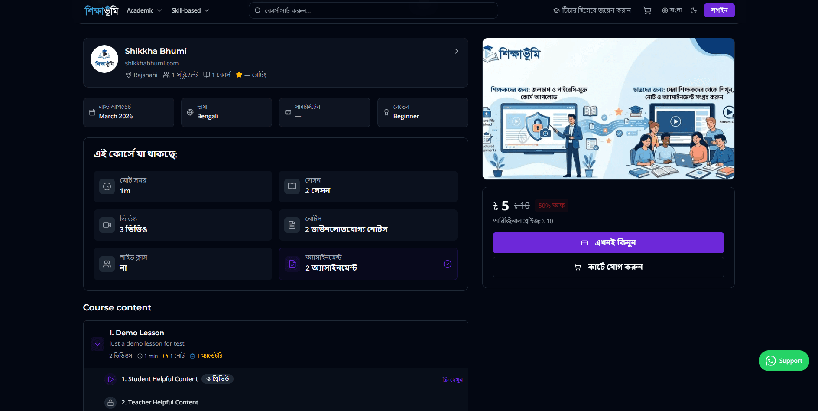This screenshot has height=411, width=818.
Task: Expand instructor card with right chevron
Action: click(x=456, y=51)
